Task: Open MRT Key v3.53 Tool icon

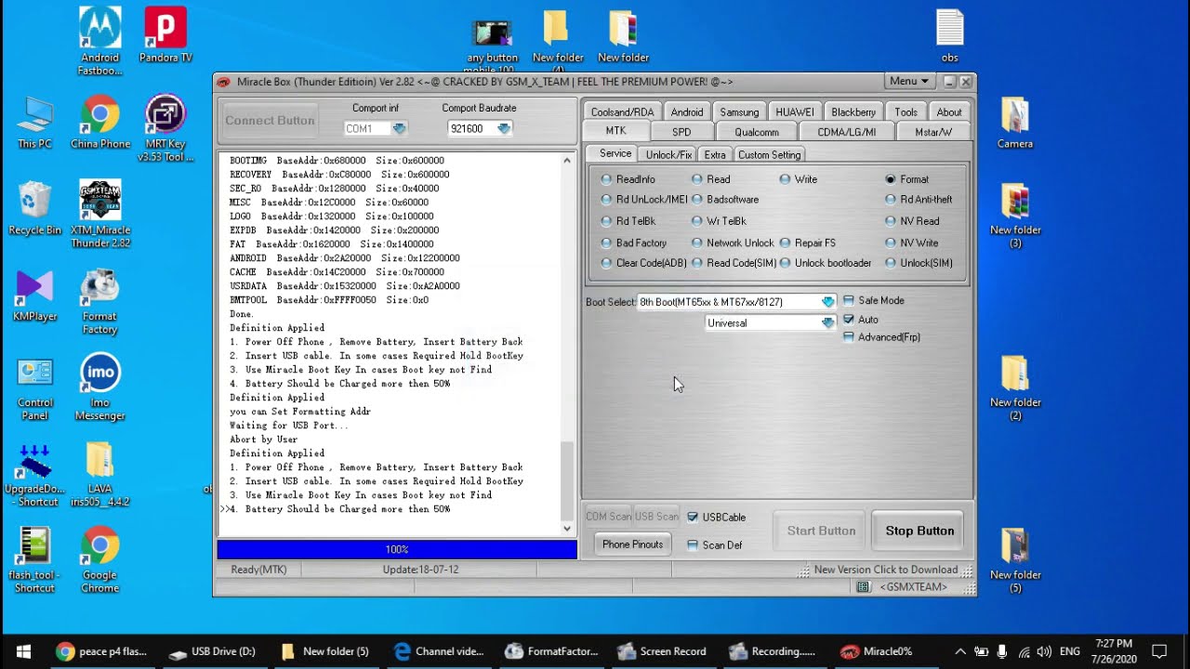Action: pyautogui.click(x=165, y=128)
